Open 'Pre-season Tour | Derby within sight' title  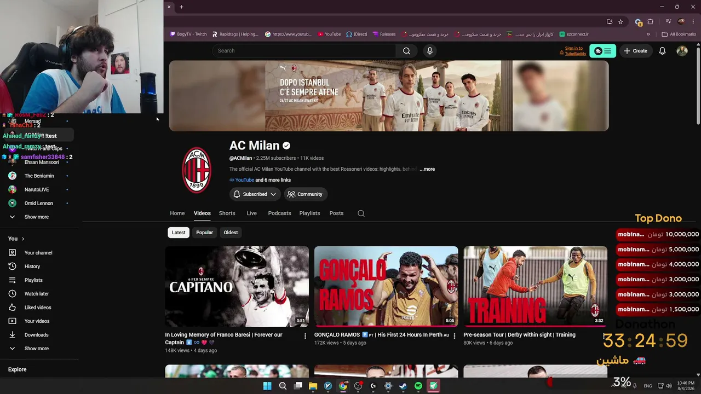[x=519, y=335]
